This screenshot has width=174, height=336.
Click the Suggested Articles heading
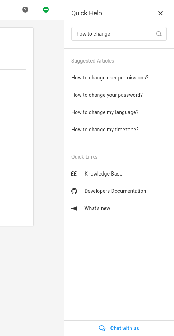[x=93, y=61]
